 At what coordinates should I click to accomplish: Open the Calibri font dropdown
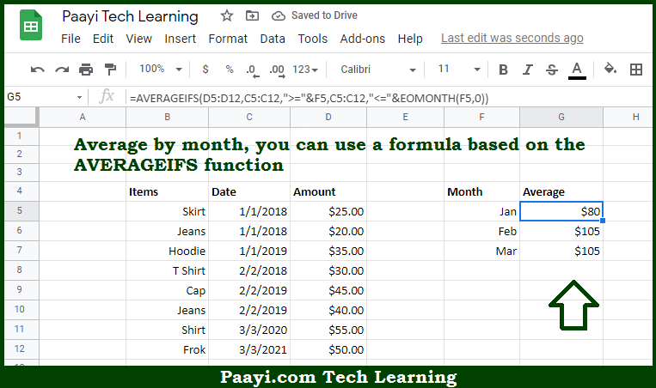[x=378, y=70]
